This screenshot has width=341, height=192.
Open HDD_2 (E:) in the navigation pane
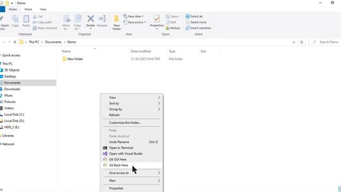pos(12,127)
